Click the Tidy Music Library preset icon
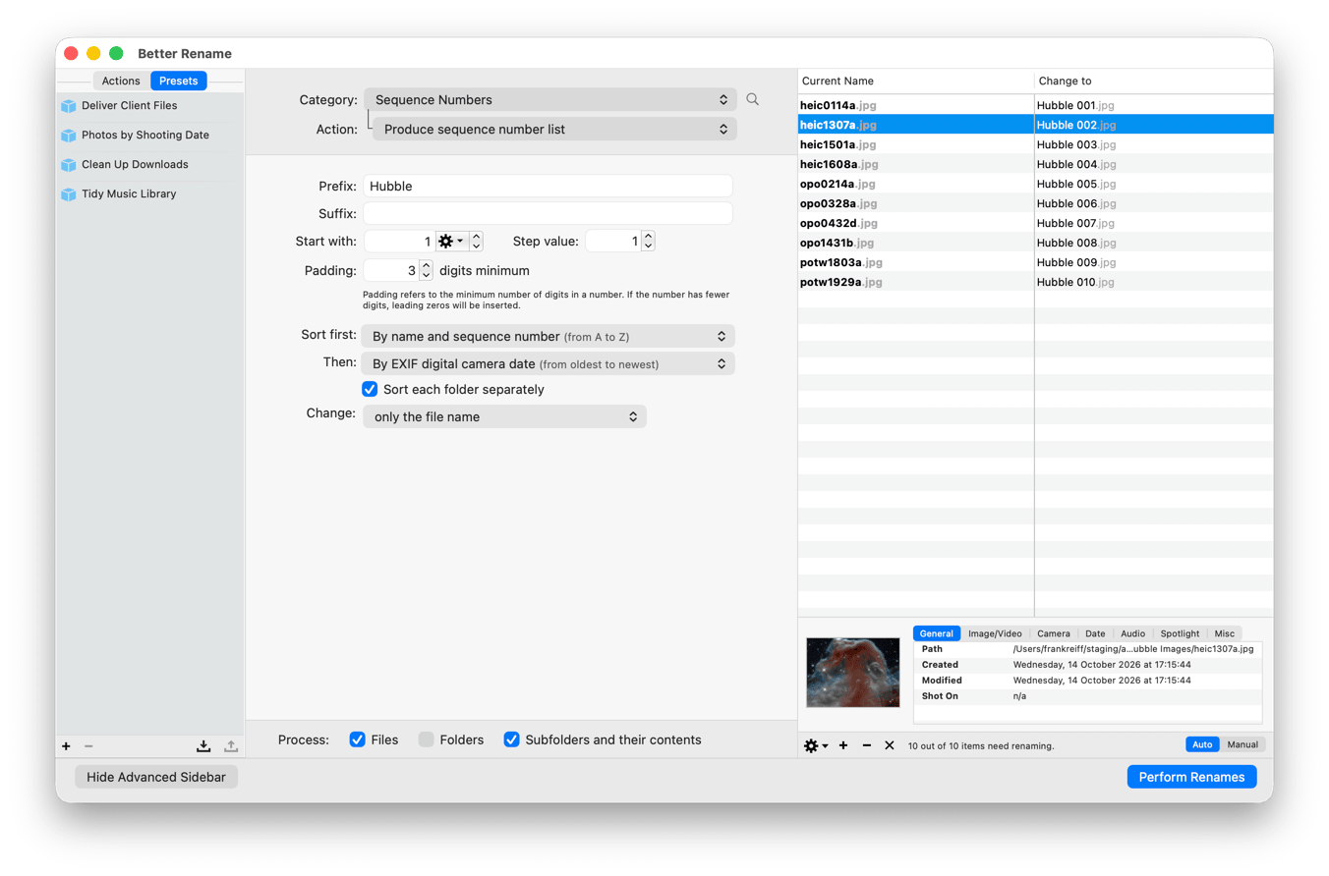 click(x=69, y=194)
